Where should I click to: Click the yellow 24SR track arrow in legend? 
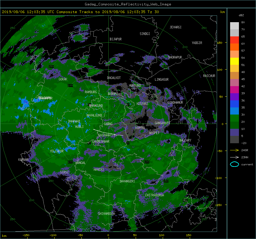[x=234, y=150]
